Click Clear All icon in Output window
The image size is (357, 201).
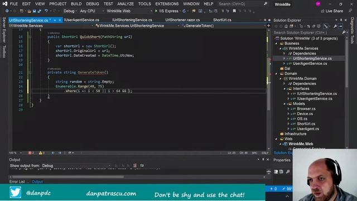pyautogui.click(x=135, y=166)
